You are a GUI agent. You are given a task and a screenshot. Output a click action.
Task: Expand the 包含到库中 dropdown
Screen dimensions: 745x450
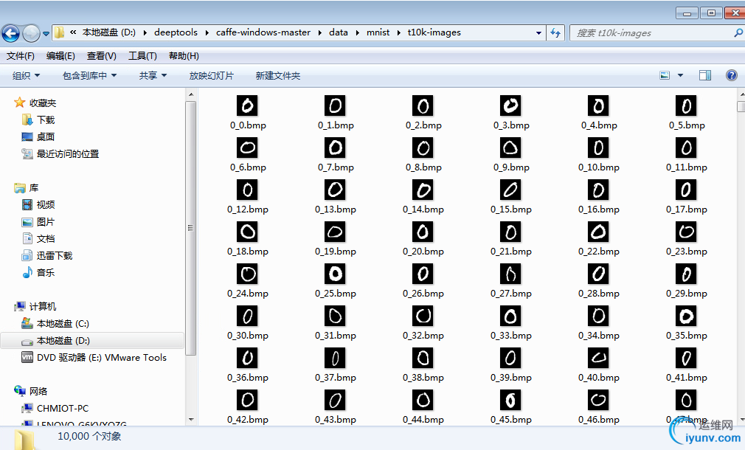(x=89, y=75)
